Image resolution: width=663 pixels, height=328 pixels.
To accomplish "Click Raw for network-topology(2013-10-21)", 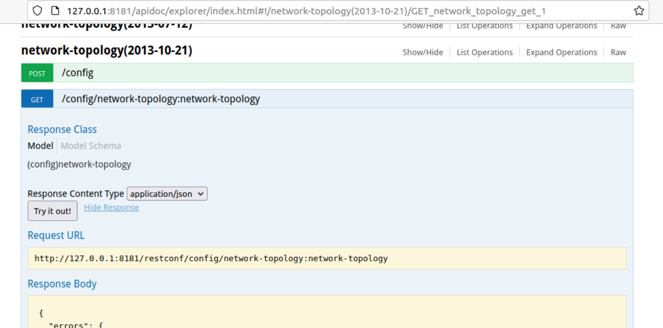I will (x=618, y=52).
